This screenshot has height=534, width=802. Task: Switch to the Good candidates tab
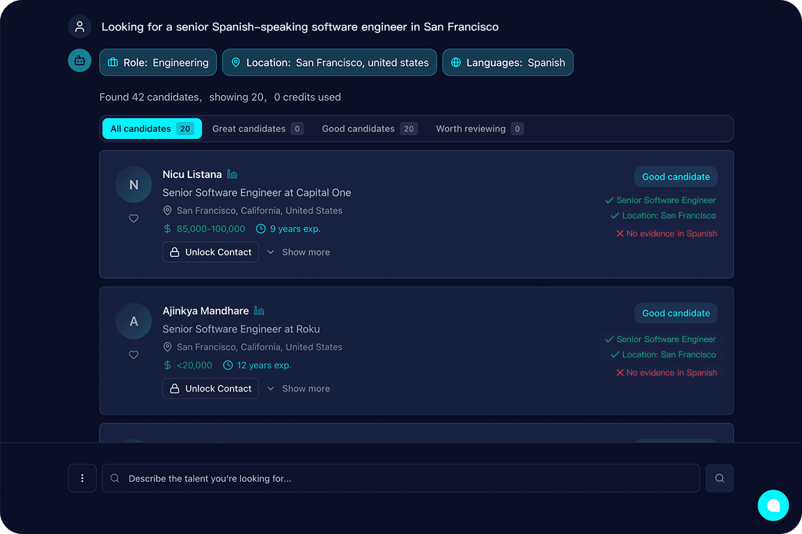(368, 129)
